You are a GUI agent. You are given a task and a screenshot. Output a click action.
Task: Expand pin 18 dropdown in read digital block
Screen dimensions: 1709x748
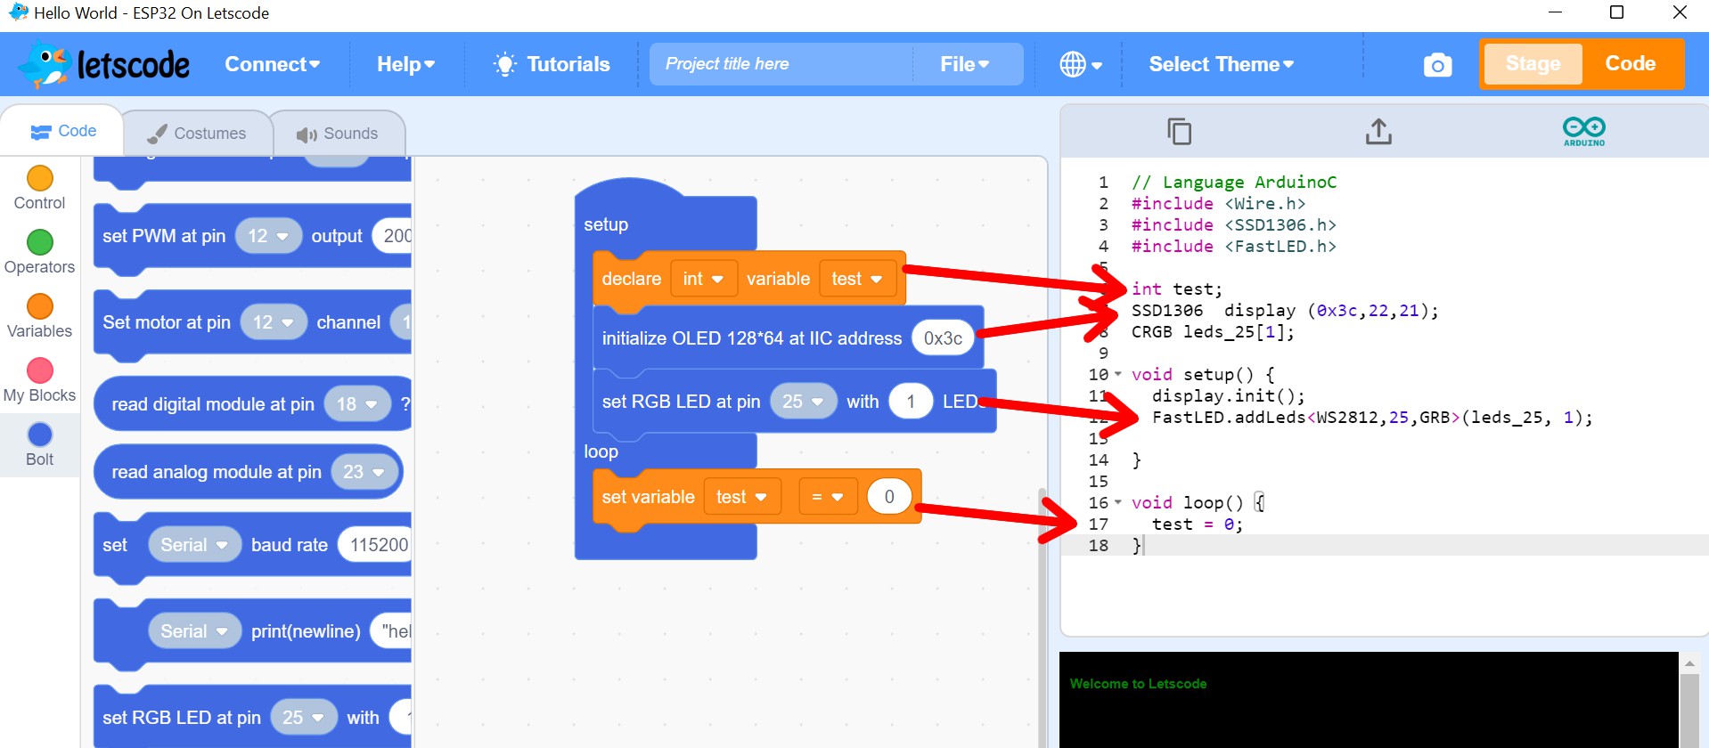[x=357, y=404]
